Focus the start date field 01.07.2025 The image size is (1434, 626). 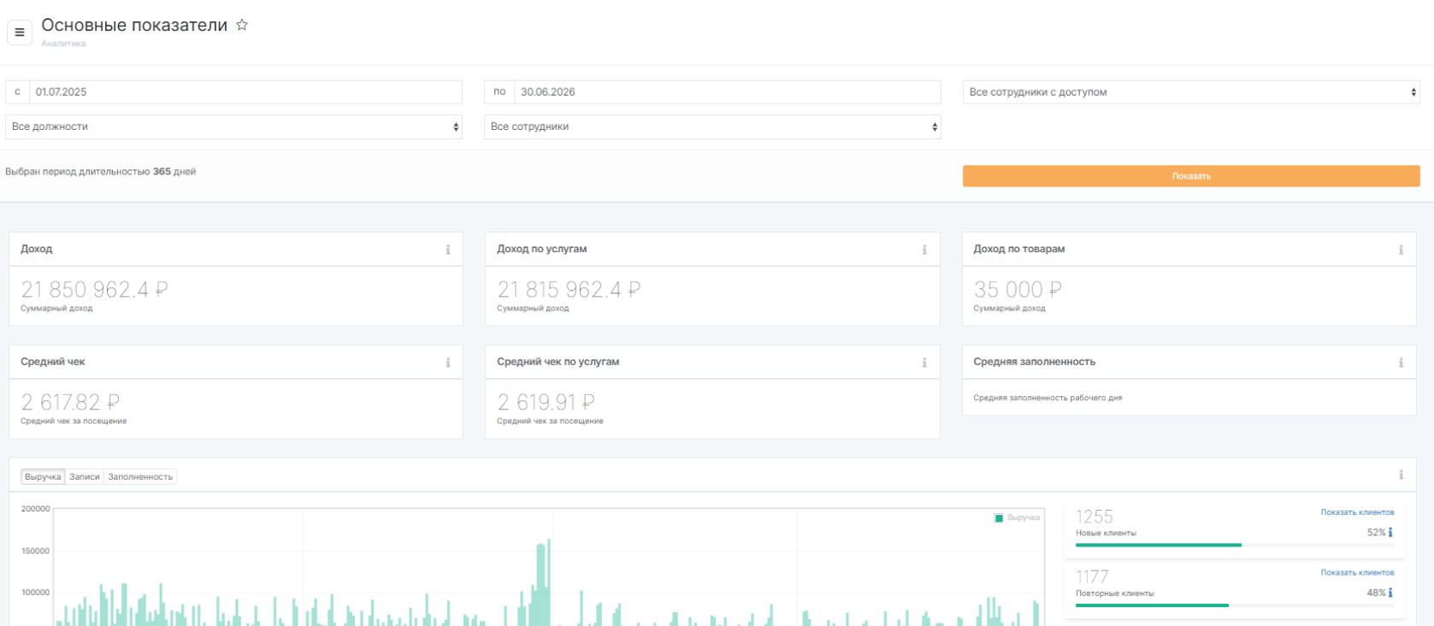(245, 92)
